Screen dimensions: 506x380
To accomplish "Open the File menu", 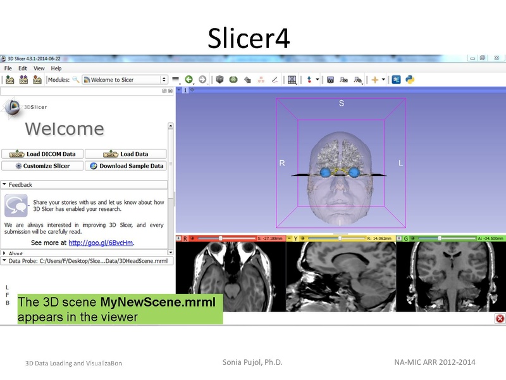I will tap(8, 68).
